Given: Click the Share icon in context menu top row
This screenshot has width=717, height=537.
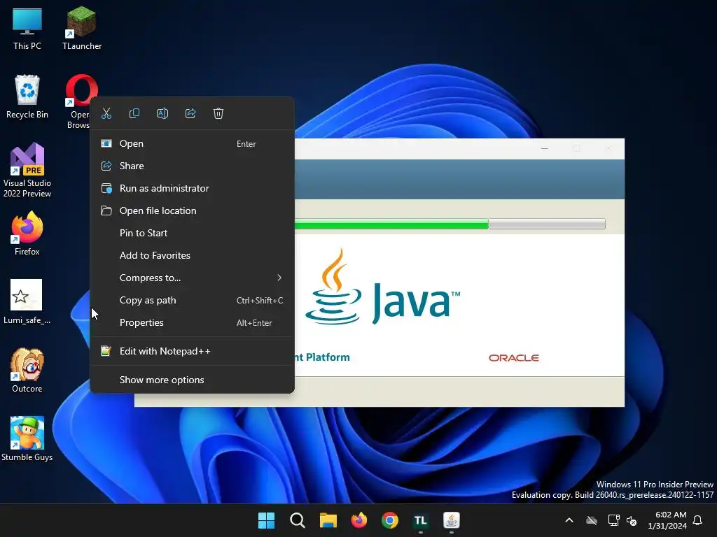Looking at the screenshot, I should tap(190, 113).
